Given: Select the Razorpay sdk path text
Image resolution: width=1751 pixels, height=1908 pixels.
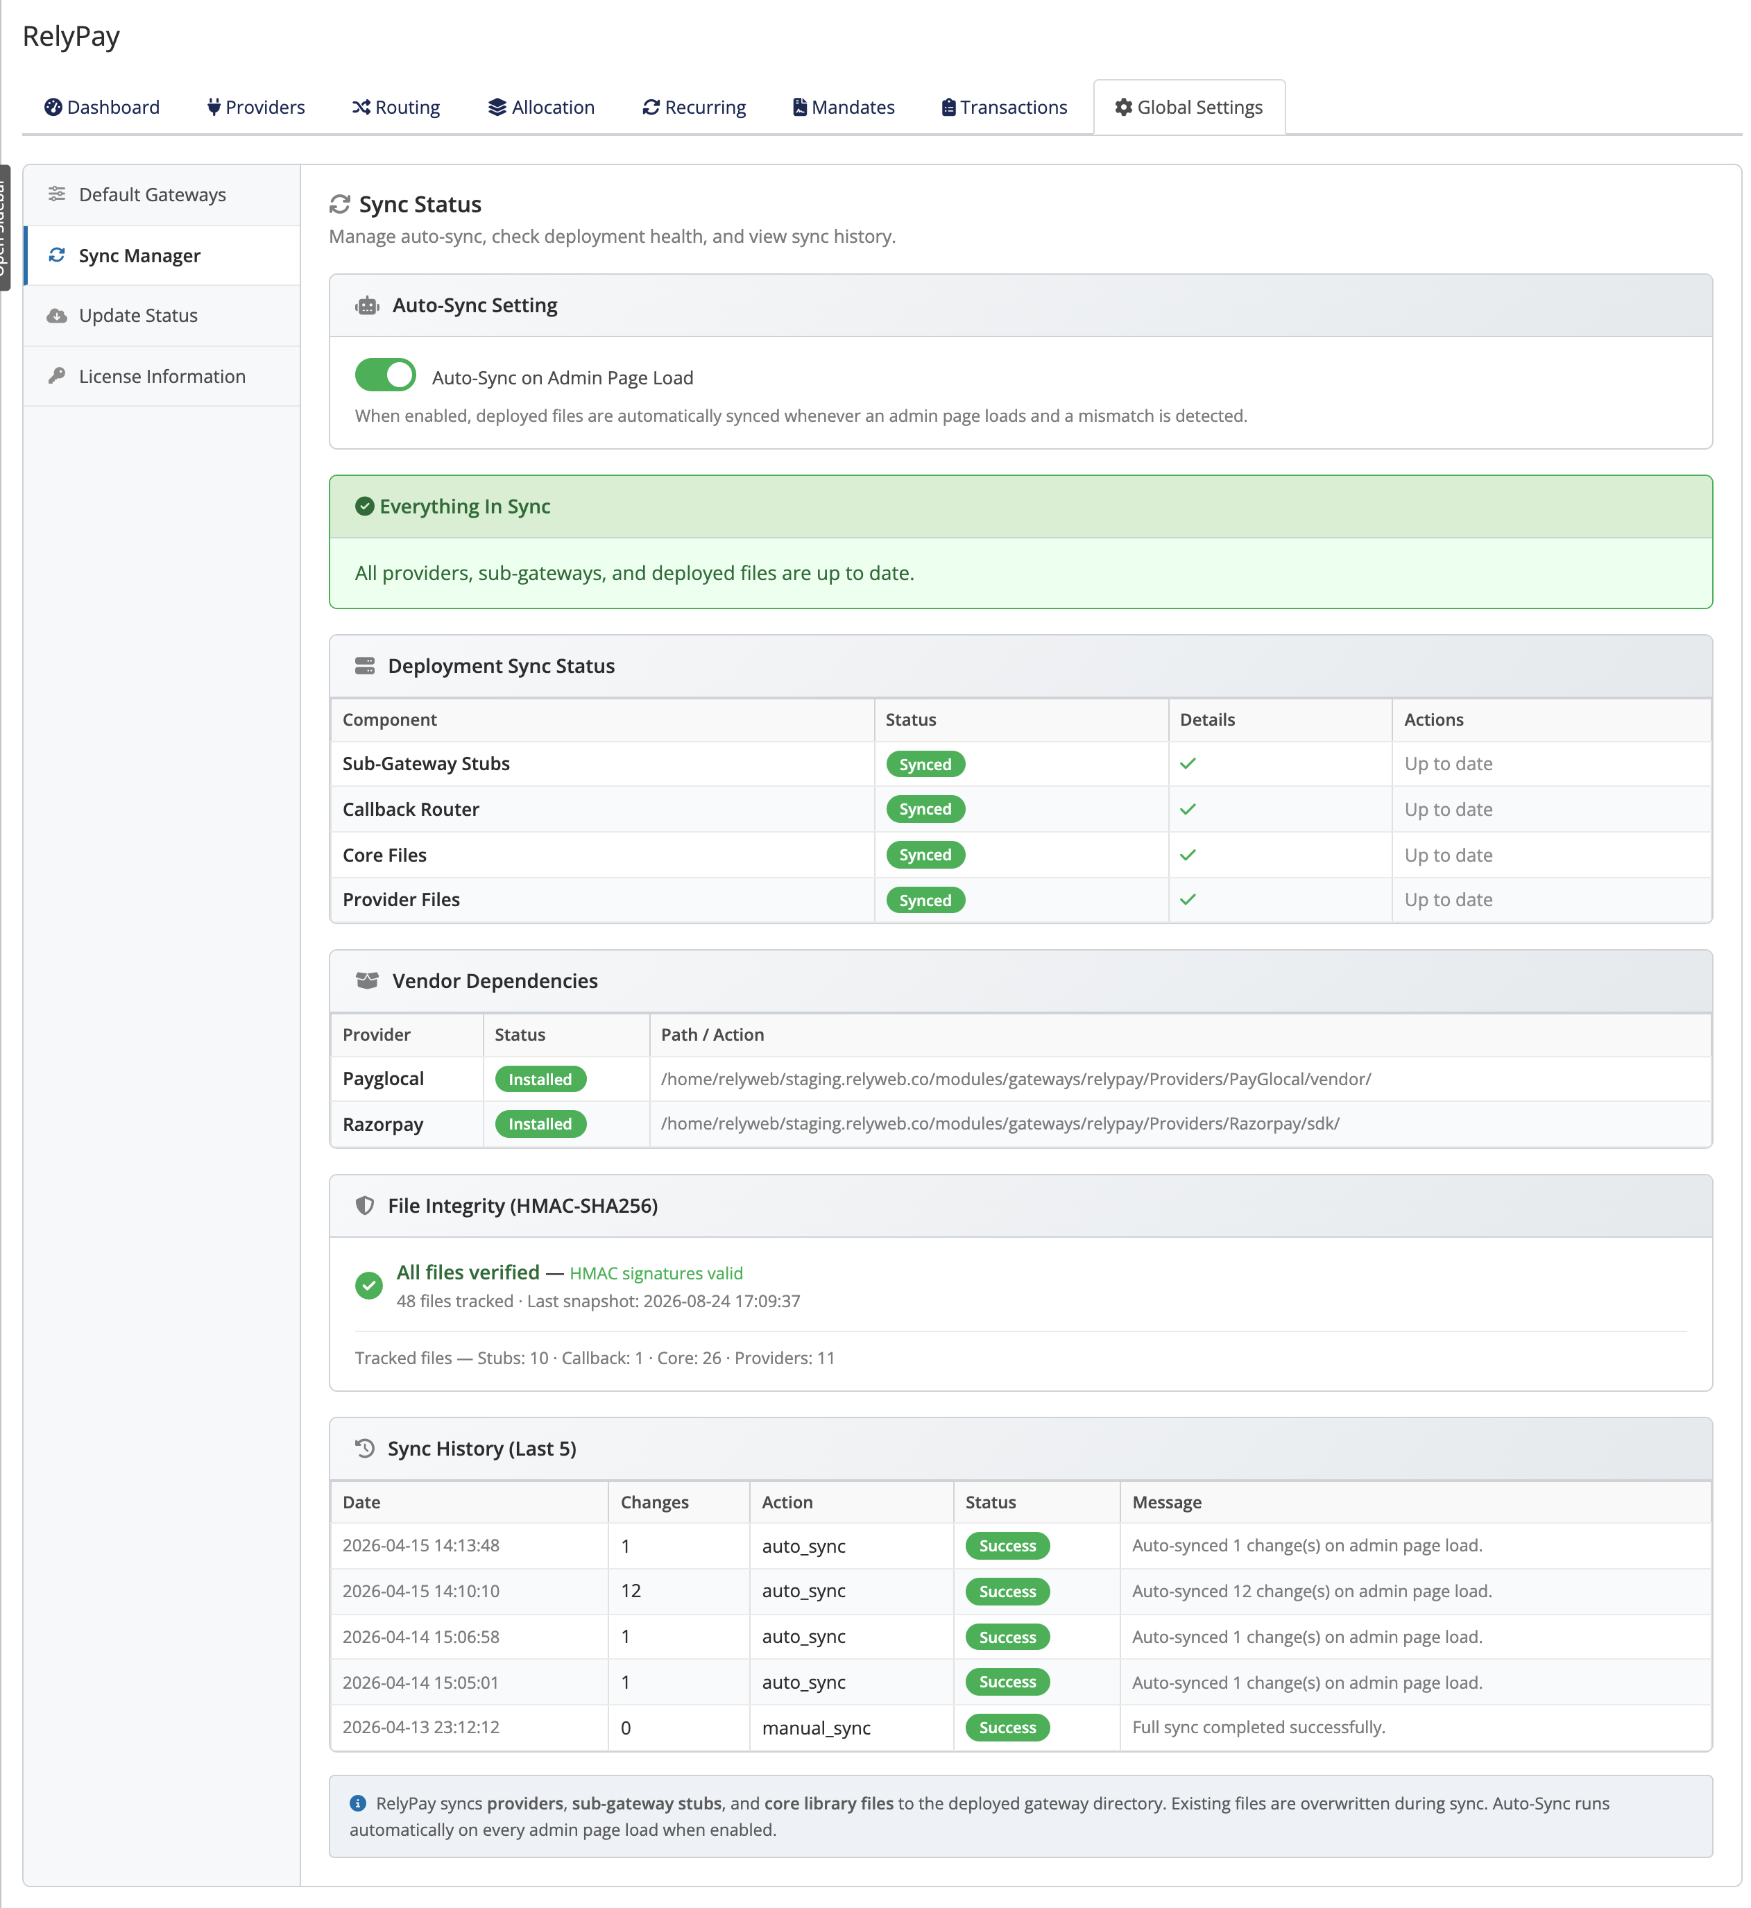Looking at the screenshot, I should 1000,1123.
